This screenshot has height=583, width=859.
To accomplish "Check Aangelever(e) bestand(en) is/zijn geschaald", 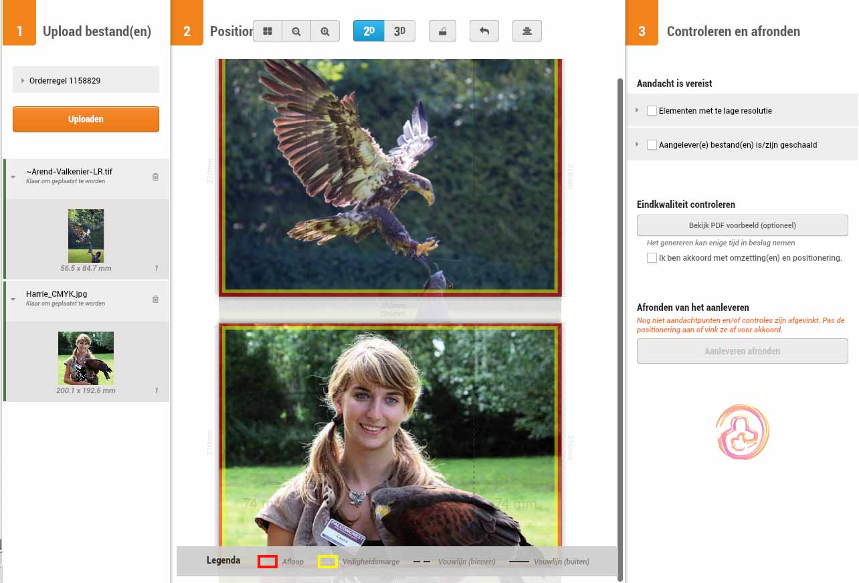I will click(652, 144).
